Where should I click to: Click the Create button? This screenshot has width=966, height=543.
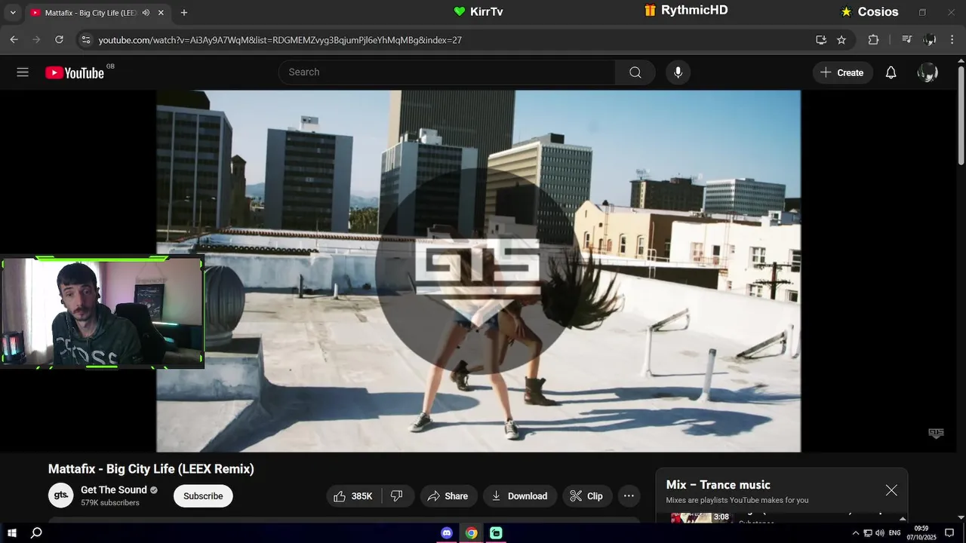842,72
